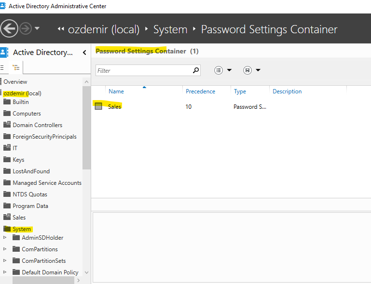Viewport: 371px width, 284px height.
Task: Switch to list view tab
Action: click(x=3, y=68)
